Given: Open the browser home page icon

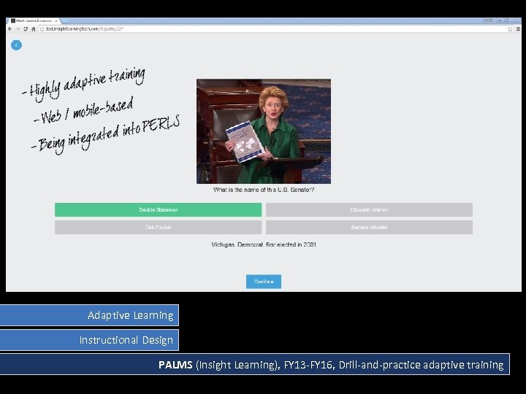Looking at the screenshot, I should pyautogui.click(x=33, y=29).
